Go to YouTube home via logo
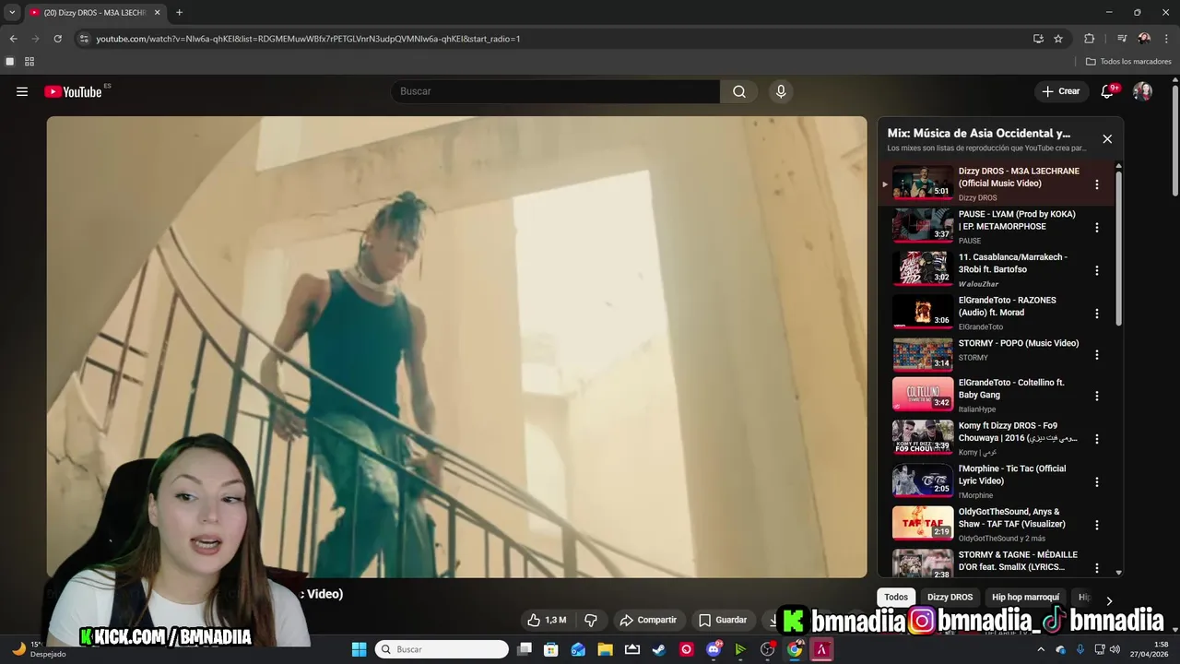The height and width of the screenshot is (664, 1180). click(x=73, y=91)
